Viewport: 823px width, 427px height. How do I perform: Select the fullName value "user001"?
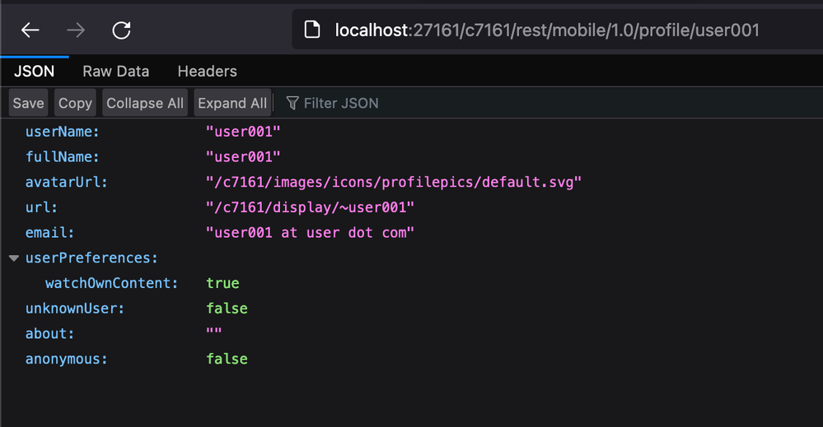pyautogui.click(x=243, y=156)
